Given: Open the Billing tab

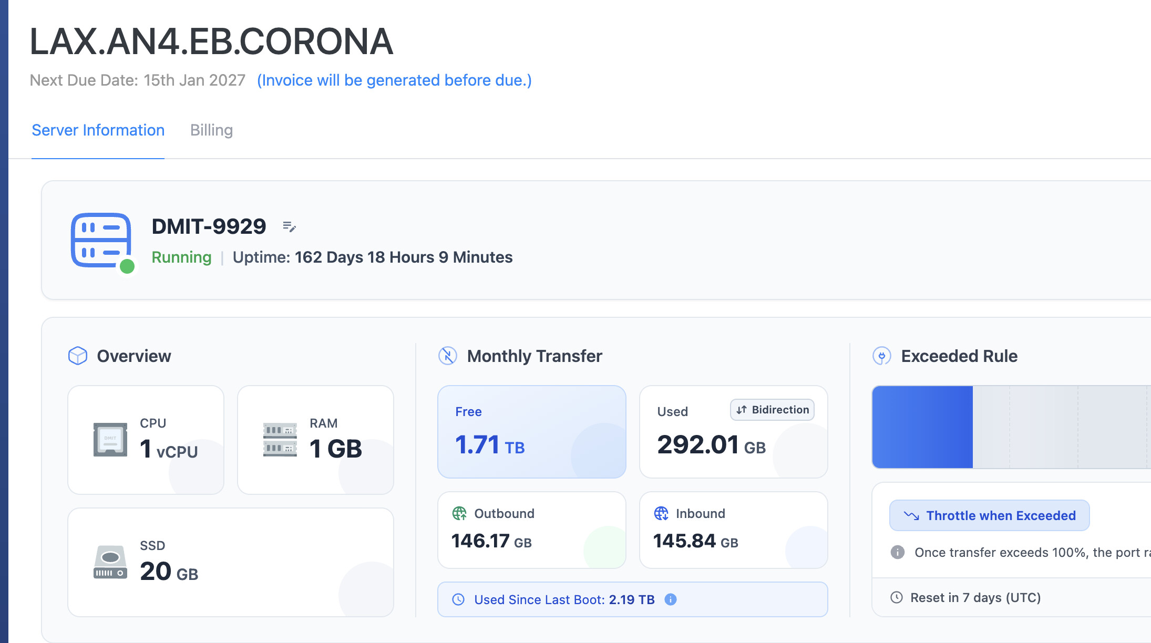Looking at the screenshot, I should (x=211, y=130).
